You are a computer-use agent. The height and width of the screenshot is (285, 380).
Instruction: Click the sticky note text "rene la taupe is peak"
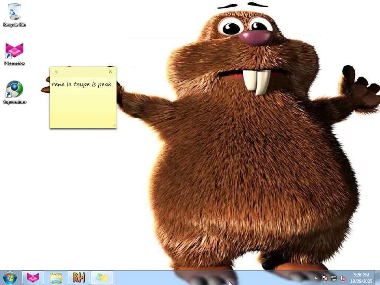click(x=82, y=84)
